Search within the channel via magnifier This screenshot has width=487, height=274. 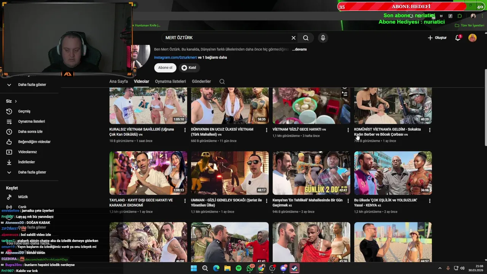click(222, 81)
